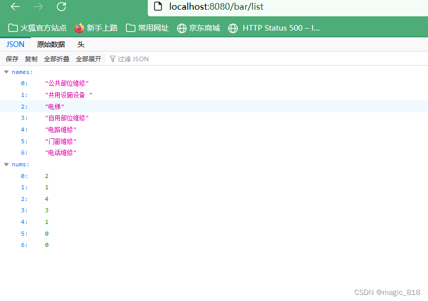This screenshot has height=301, width=428.
Task: Go back with the browser back arrow
Action: point(15,7)
